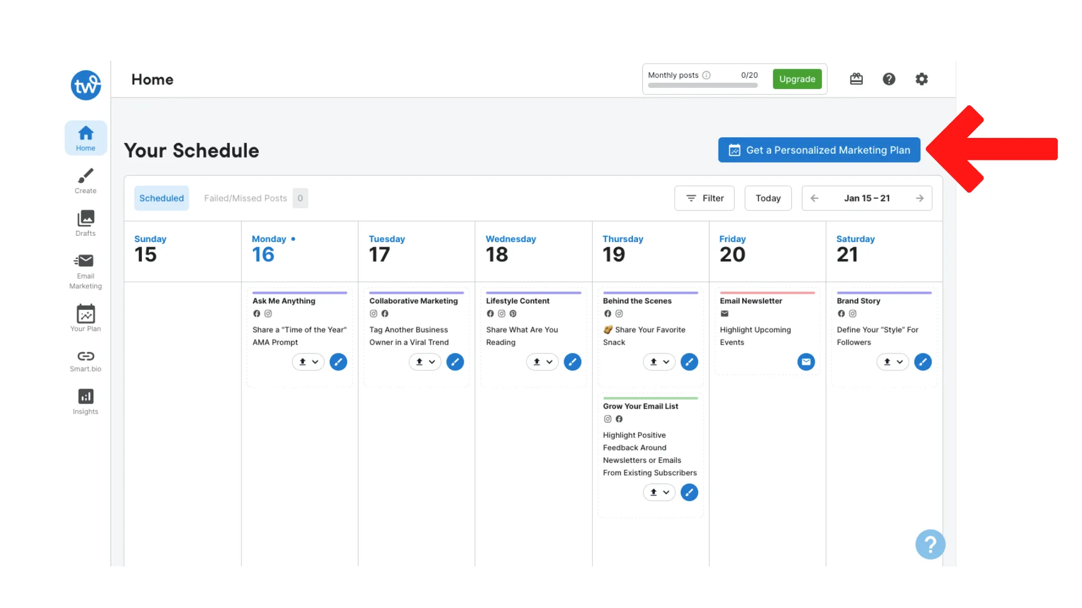
Task: Open Email Marketing section
Action: coord(86,271)
